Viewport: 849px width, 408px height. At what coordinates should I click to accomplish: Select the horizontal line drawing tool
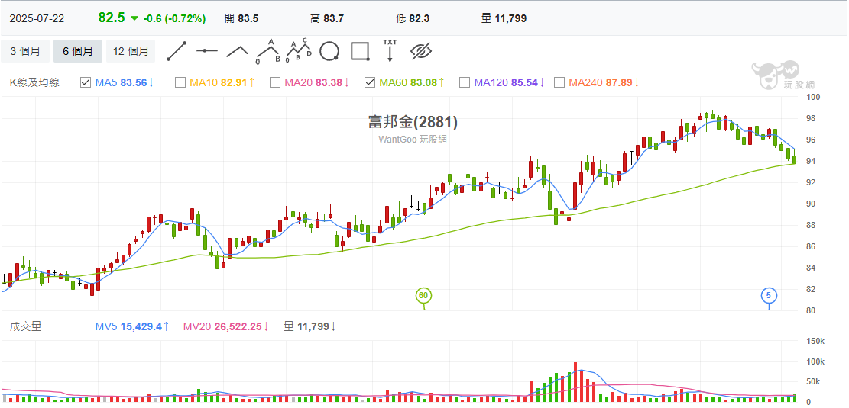[206, 51]
